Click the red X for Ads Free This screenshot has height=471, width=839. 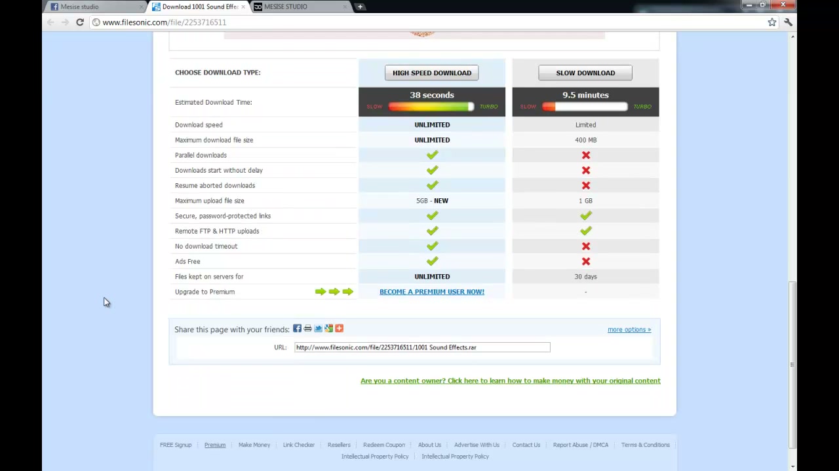tap(586, 261)
